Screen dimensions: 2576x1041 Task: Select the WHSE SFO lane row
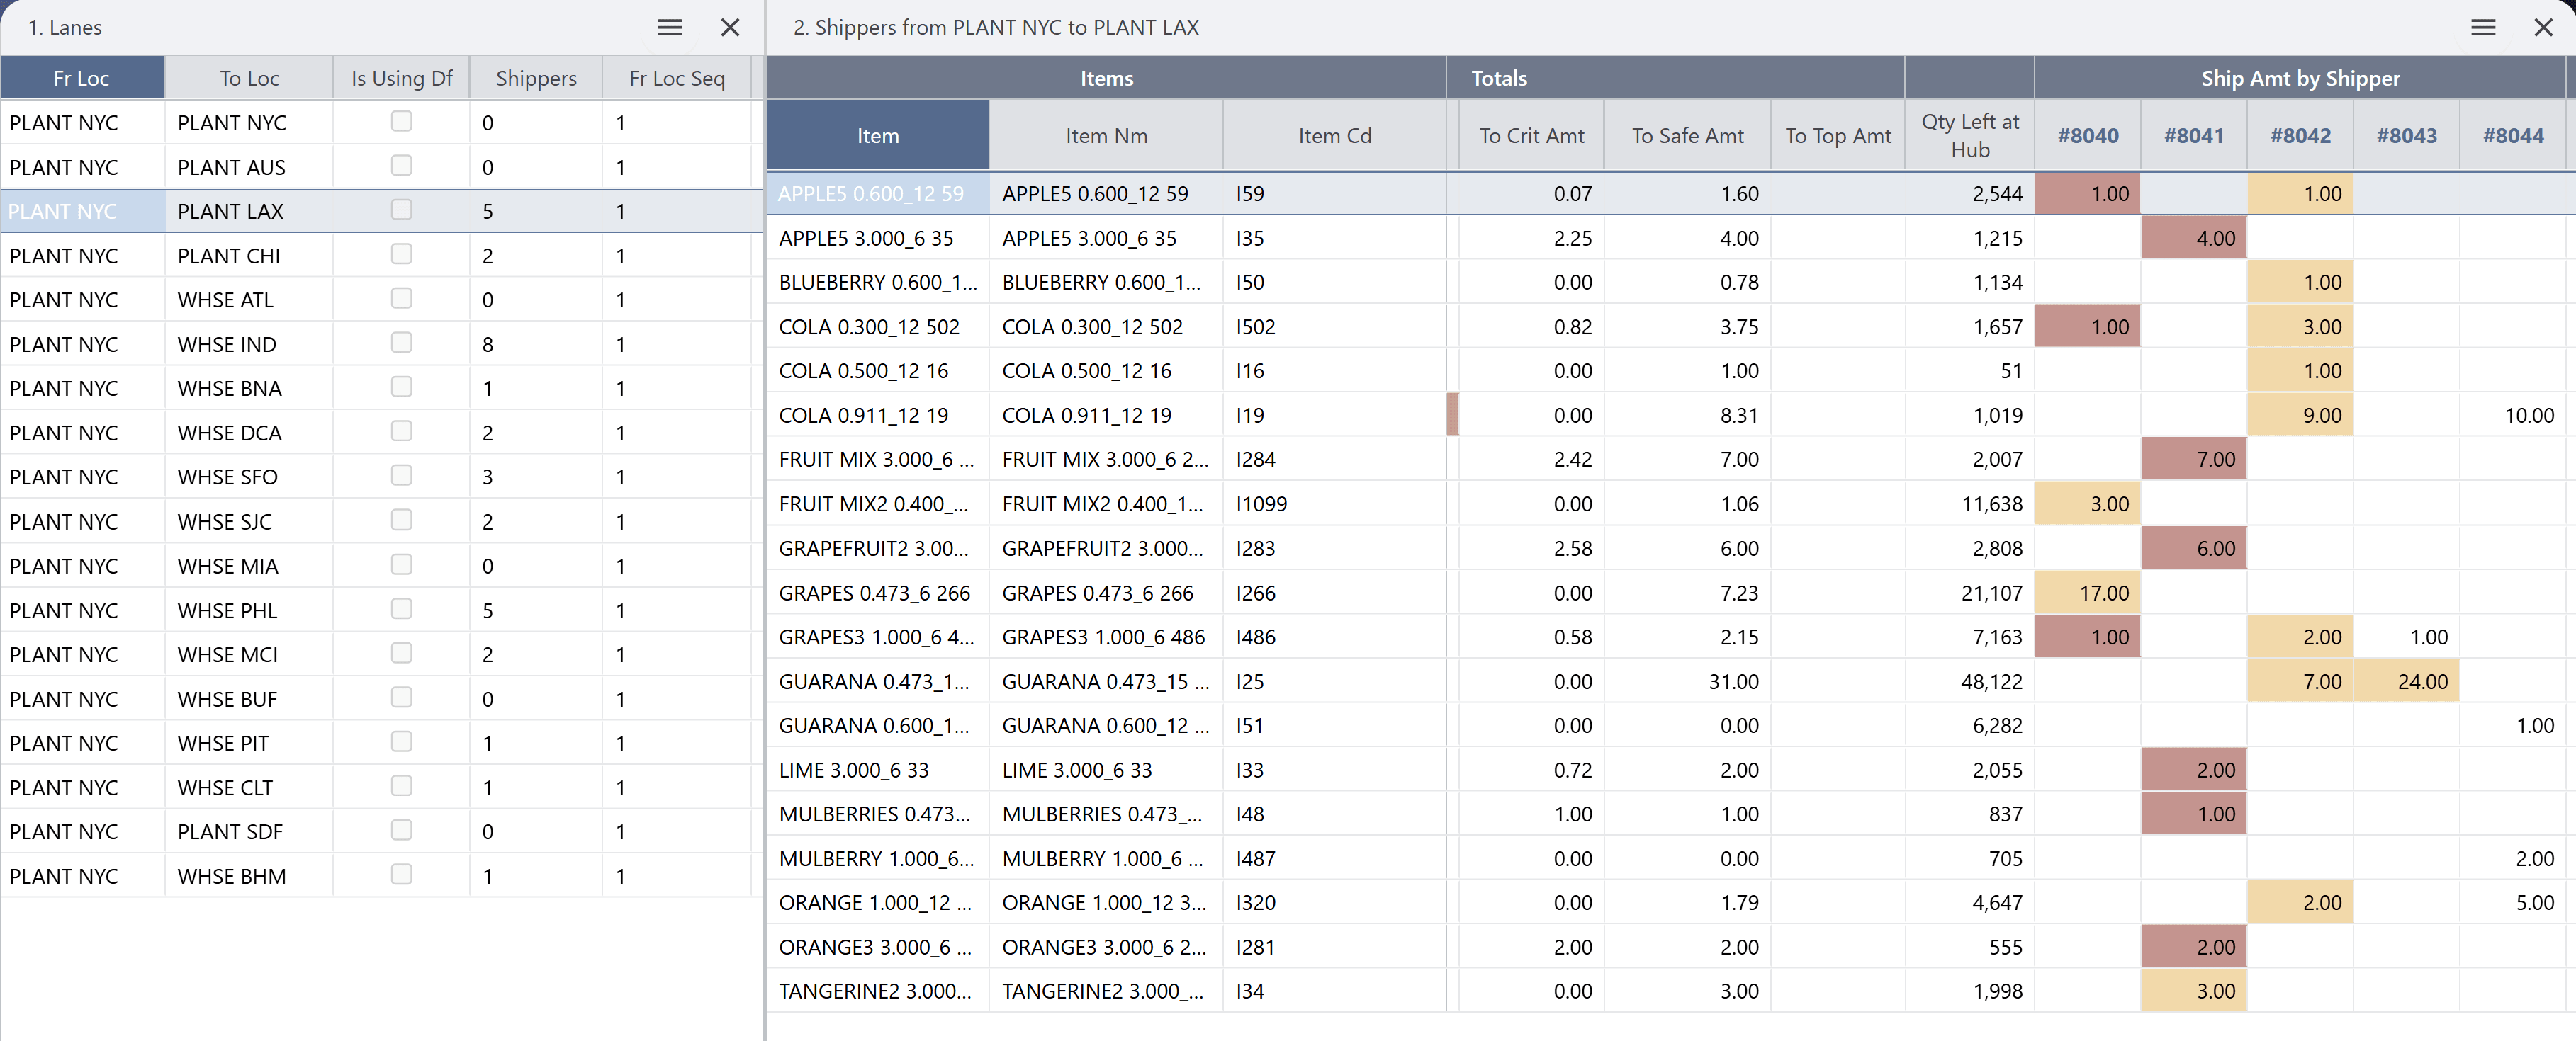[227, 477]
